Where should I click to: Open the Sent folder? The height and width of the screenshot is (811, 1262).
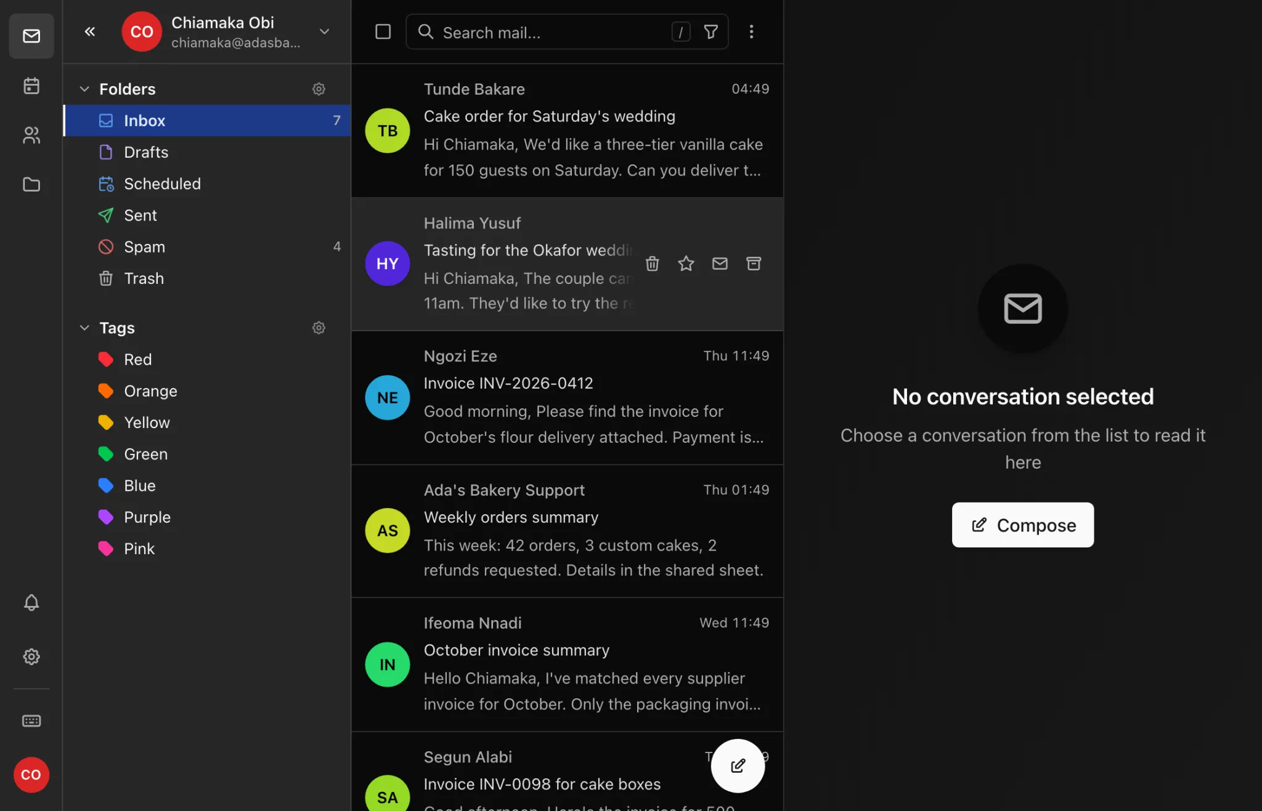click(x=207, y=215)
